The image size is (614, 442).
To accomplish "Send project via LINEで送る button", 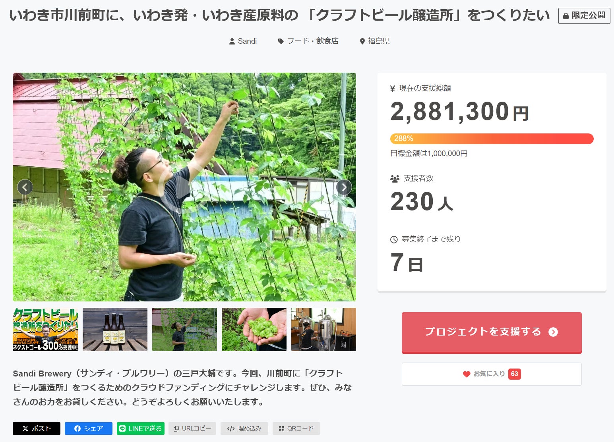I will [x=141, y=428].
